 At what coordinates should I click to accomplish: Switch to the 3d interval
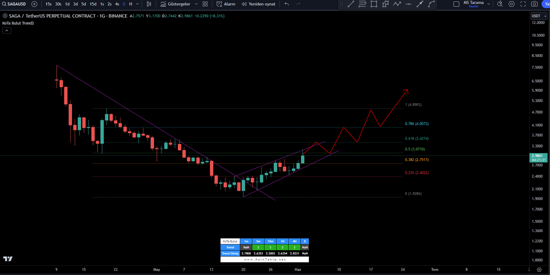(76, 4)
